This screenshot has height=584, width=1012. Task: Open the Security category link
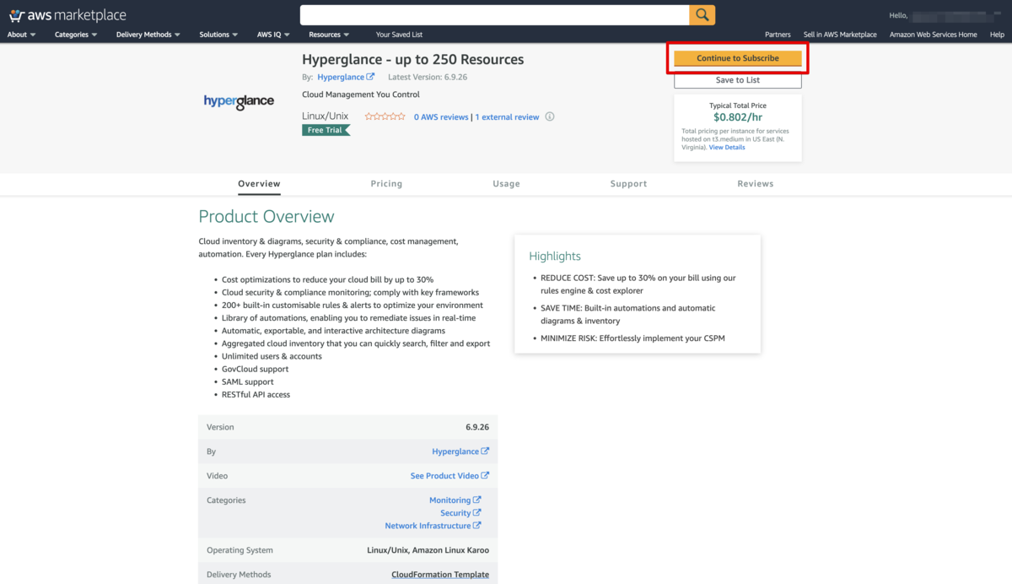coord(460,513)
